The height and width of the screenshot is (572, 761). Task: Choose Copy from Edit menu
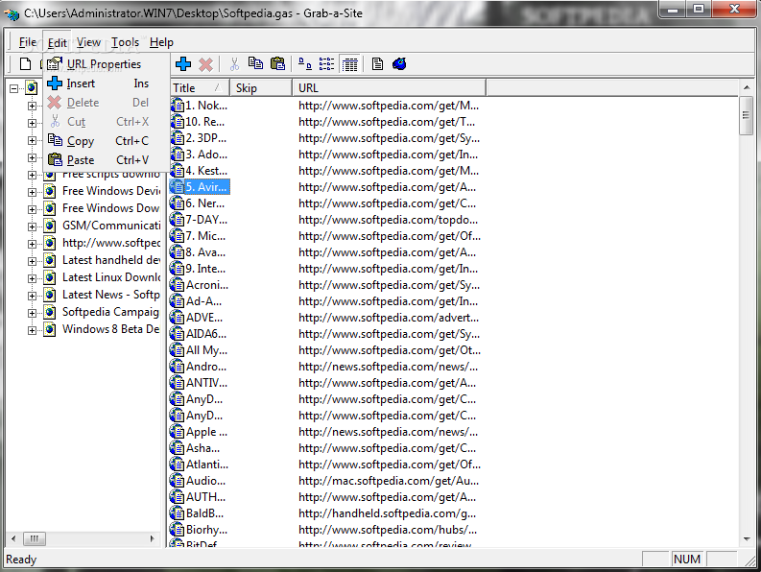pyautogui.click(x=107, y=141)
